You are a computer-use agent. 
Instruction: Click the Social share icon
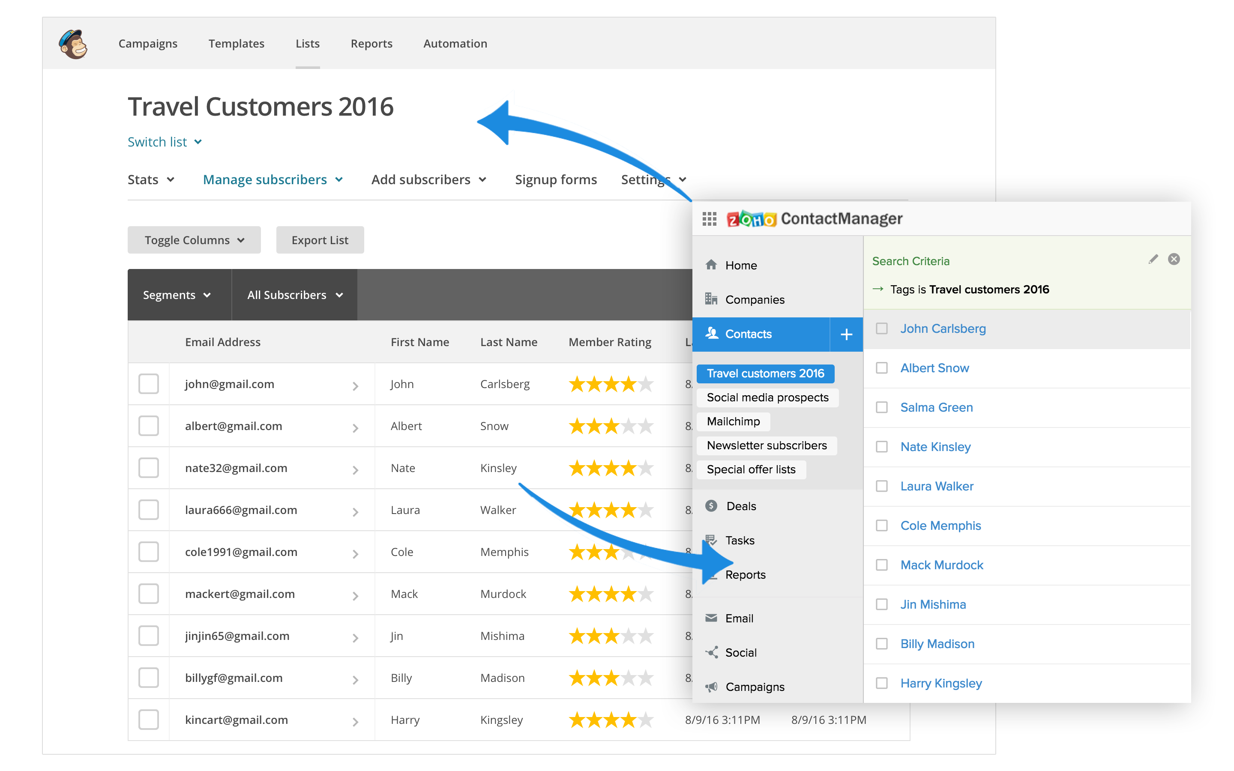coord(711,652)
